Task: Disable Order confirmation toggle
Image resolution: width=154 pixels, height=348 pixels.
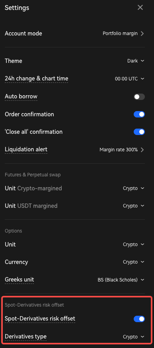Action: pos(139,114)
